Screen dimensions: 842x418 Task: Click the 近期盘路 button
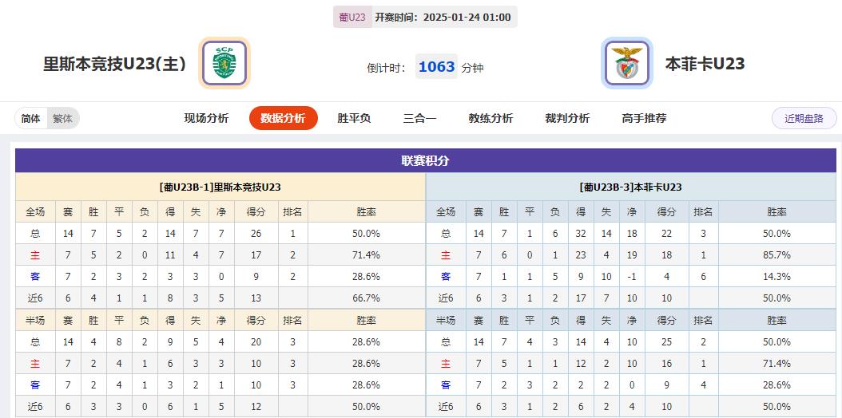coord(804,118)
